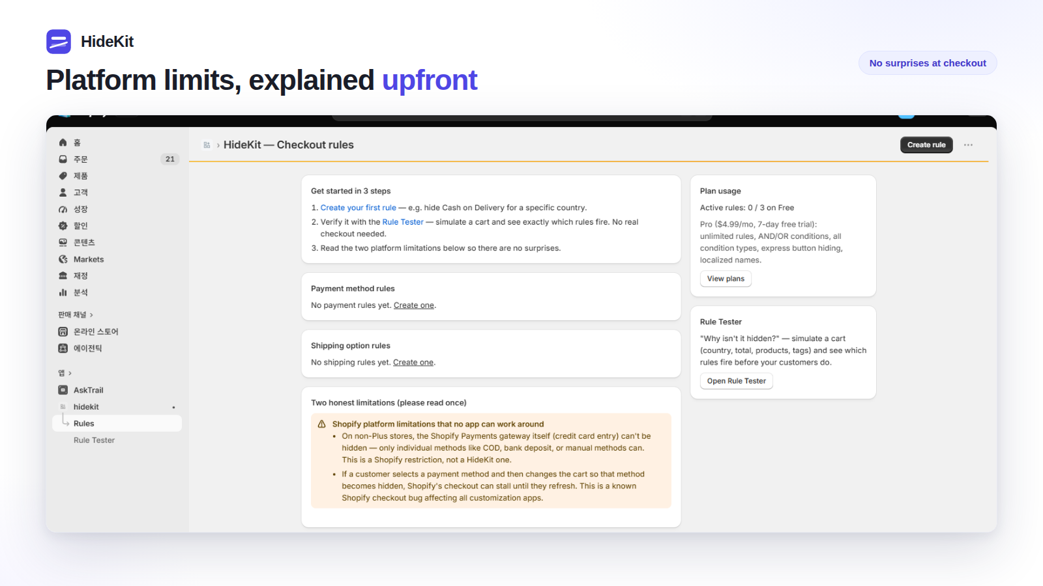Click the 'Rule Tester' card heading
1043x586 pixels.
click(x=721, y=322)
